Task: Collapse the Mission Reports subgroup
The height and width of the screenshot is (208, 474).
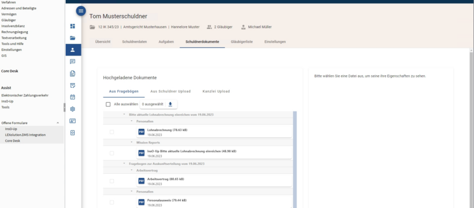Action: pyautogui.click(x=131, y=142)
